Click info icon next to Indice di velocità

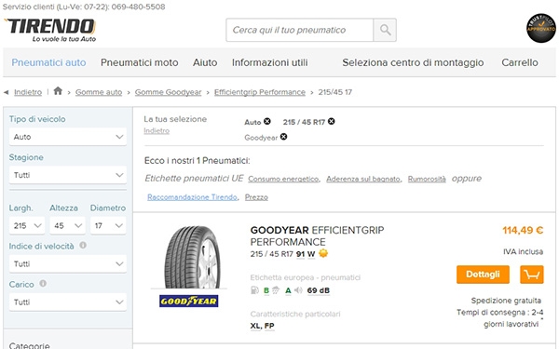click(x=83, y=246)
